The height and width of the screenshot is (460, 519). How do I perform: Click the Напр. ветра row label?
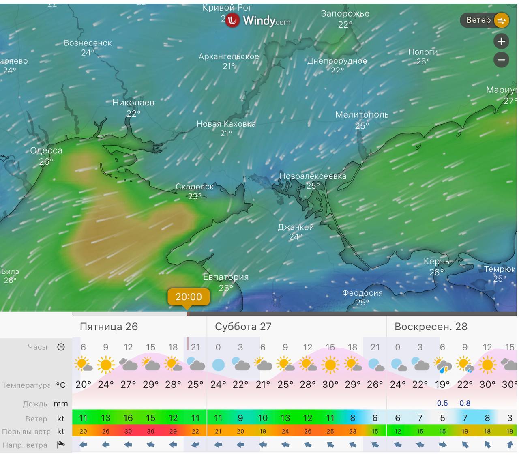click(25, 445)
